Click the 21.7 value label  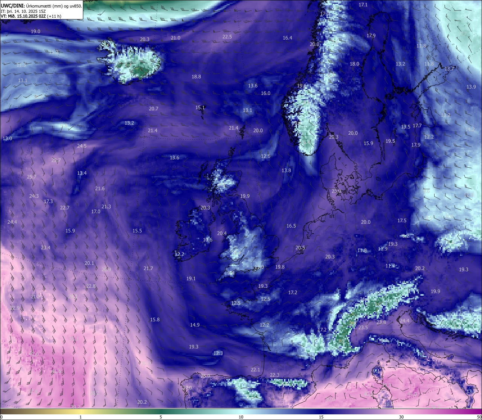(148, 269)
